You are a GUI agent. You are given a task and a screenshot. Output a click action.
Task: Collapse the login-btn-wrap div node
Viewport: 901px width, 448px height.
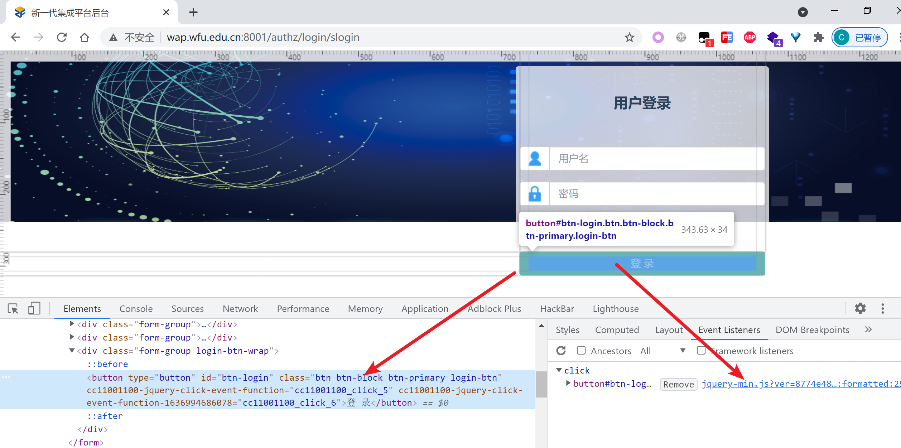[x=72, y=351]
